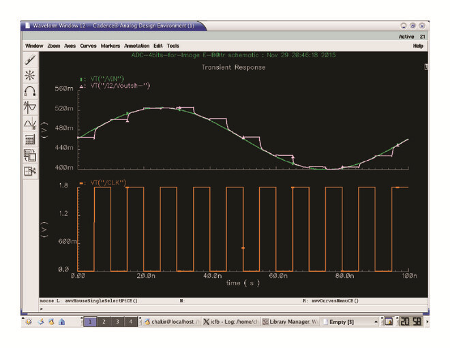Click the 1.8 tick on CLK Y axis
The width and height of the screenshot is (450, 348).
coord(63,186)
